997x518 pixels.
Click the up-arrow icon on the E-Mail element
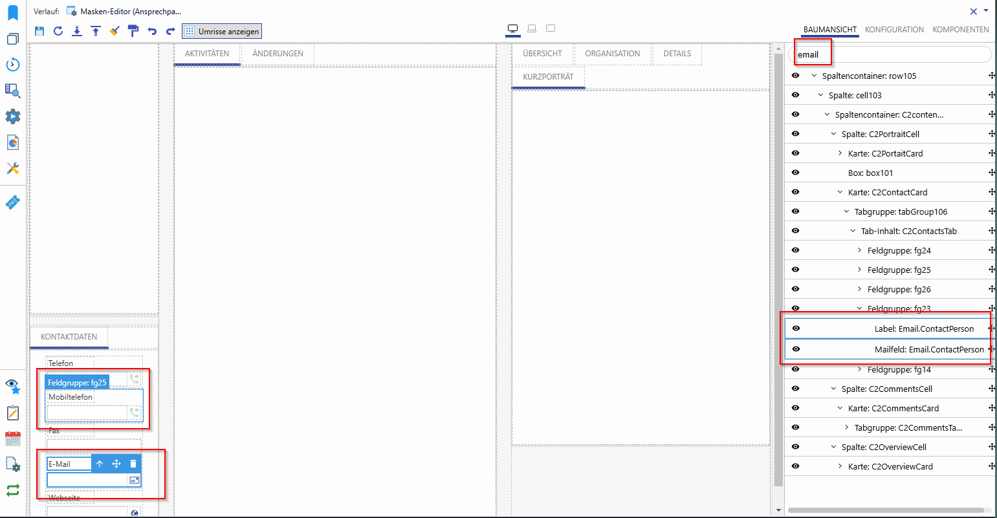click(x=100, y=464)
